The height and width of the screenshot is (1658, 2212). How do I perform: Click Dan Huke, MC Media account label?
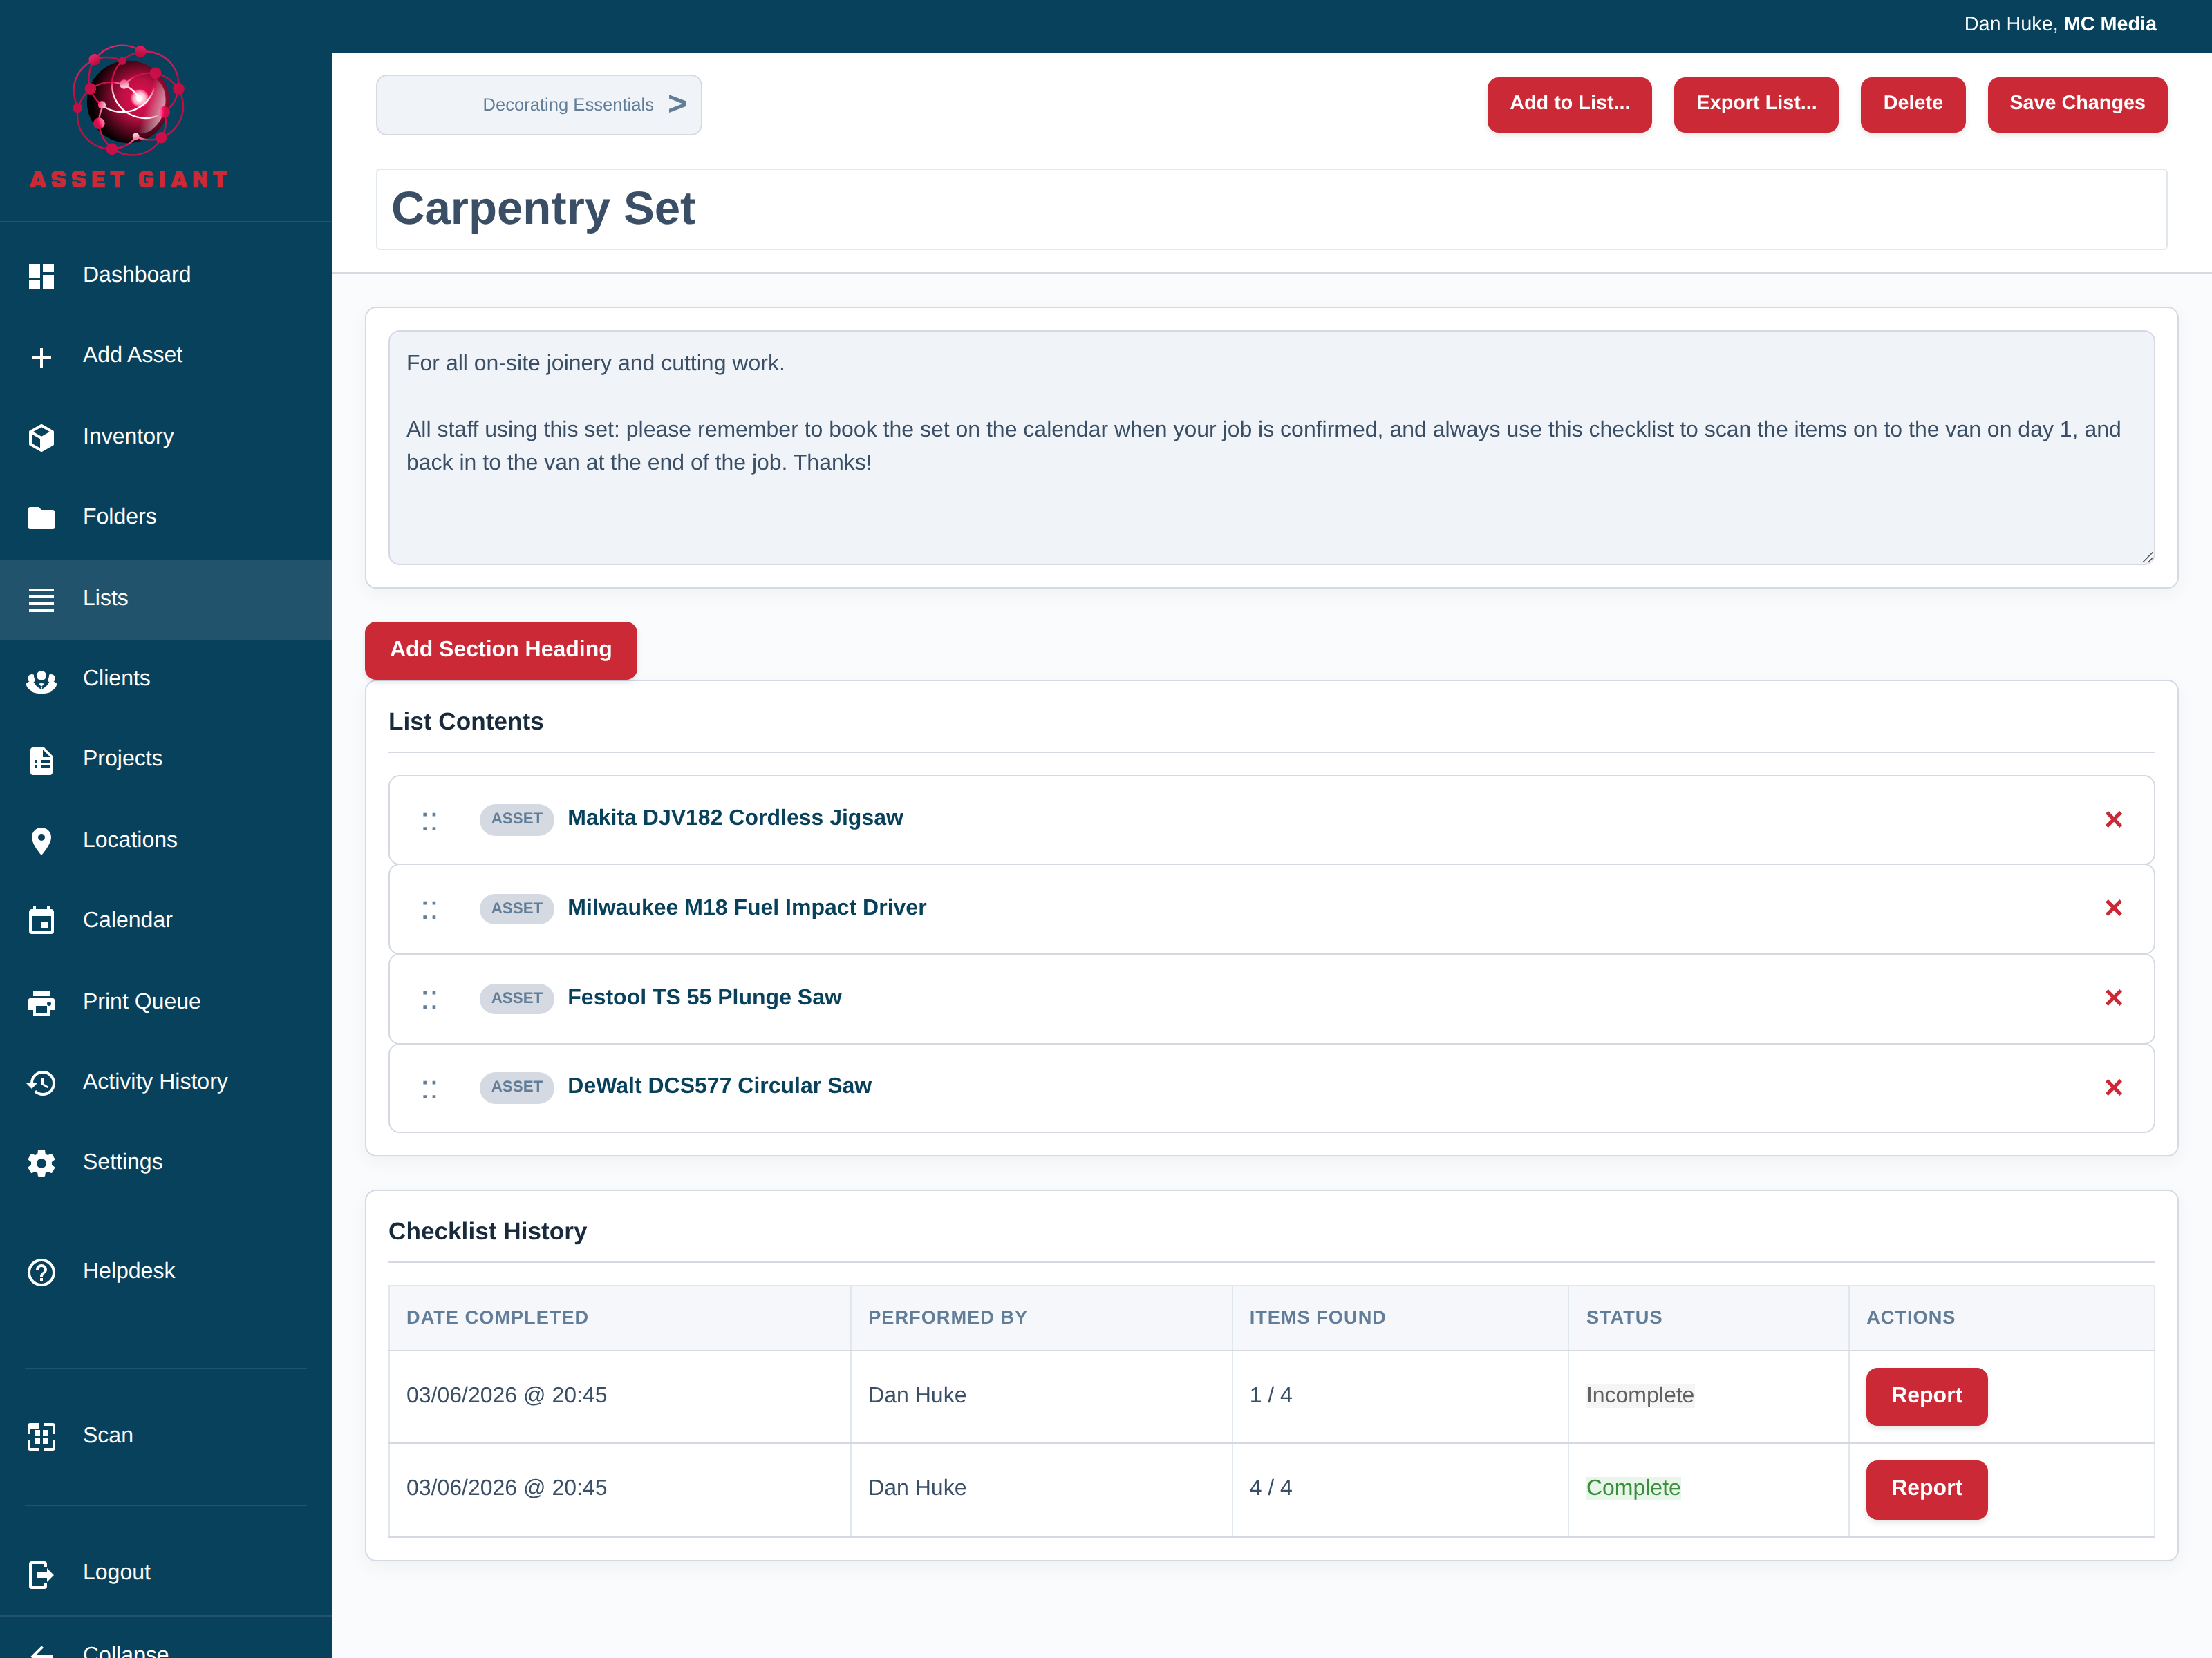[2059, 24]
